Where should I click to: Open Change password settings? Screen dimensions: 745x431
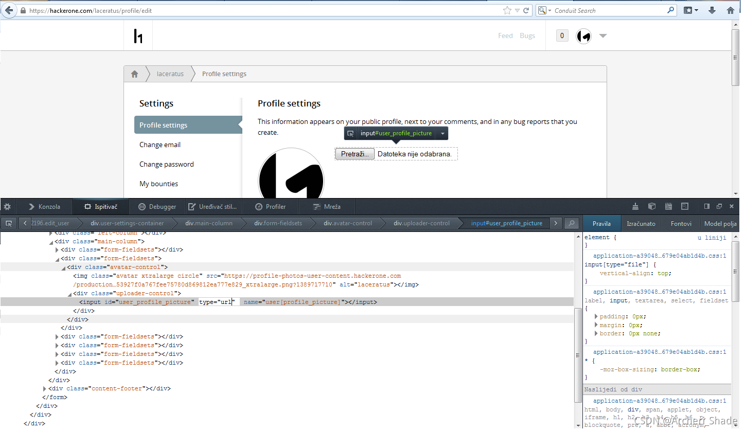pyautogui.click(x=167, y=164)
